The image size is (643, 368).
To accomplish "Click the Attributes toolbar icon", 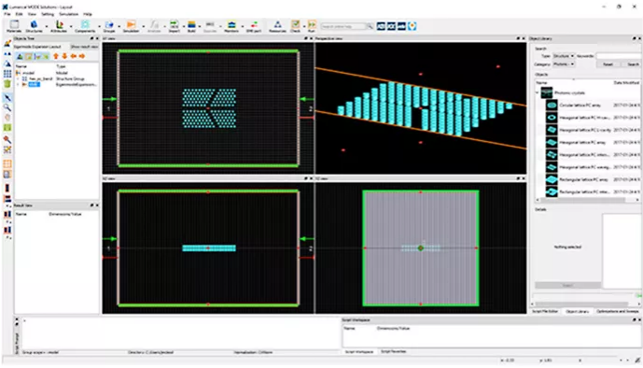I will [59, 26].
